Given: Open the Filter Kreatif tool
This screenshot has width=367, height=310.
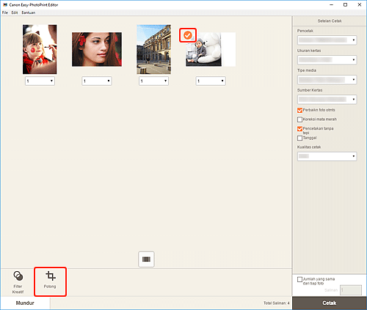Looking at the screenshot, I should pos(18,282).
